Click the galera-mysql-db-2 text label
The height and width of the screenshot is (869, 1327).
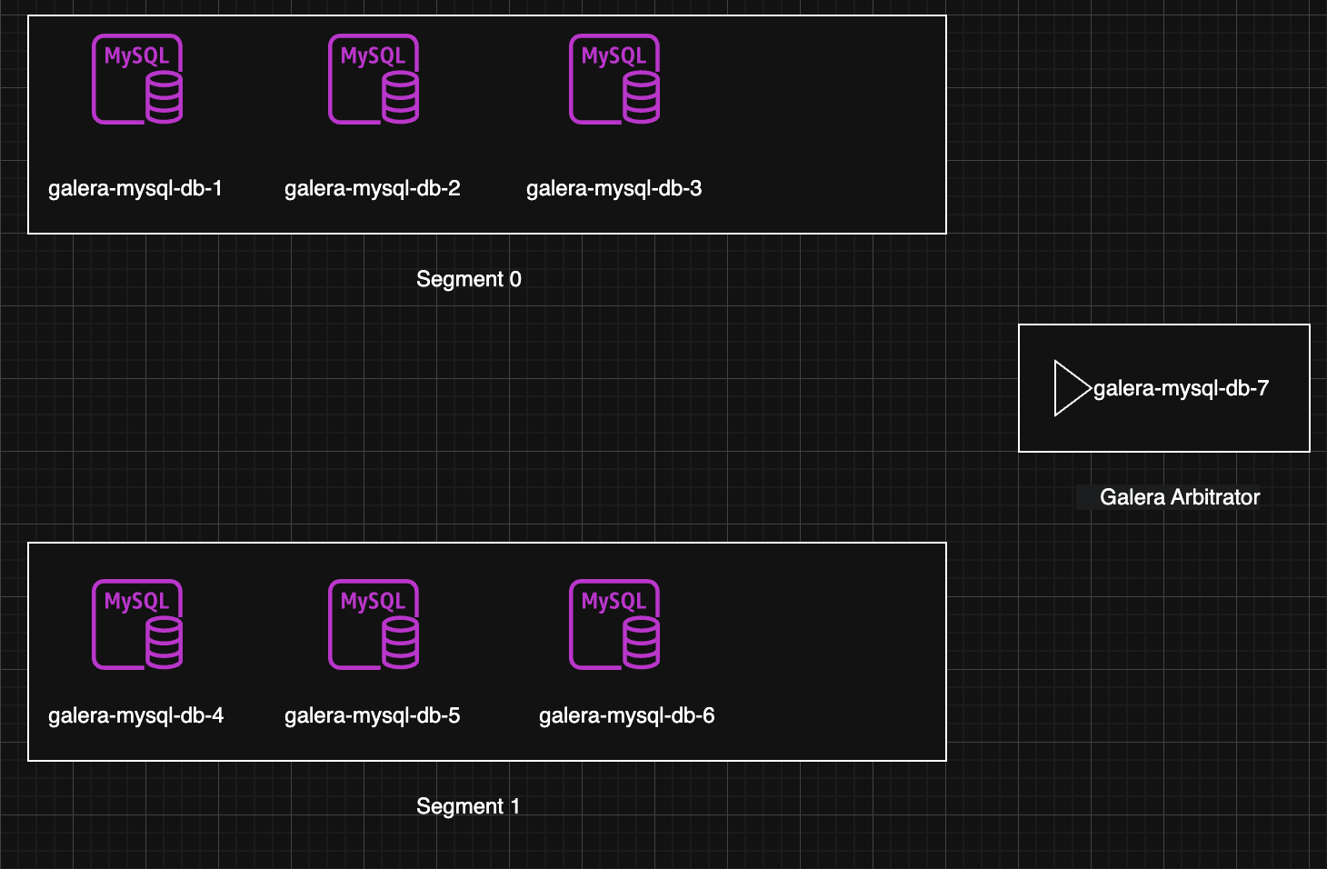tap(372, 188)
